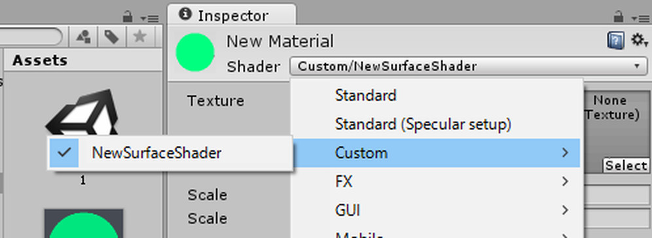Viewport: 652px width, 238px height.
Task: Click the Inspector info icon
Action: click(185, 14)
